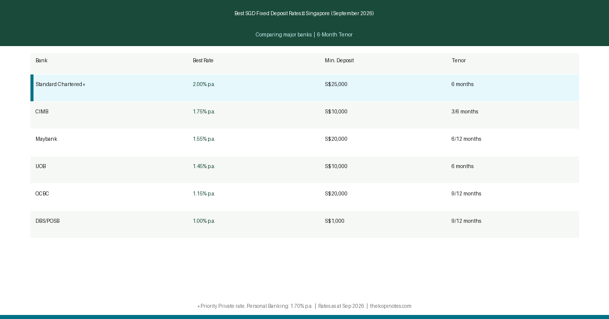Click the subtitle 'Comparing major banks | 6-Month Tenor'
Image resolution: width=609 pixels, height=319 pixels.
(x=304, y=35)
